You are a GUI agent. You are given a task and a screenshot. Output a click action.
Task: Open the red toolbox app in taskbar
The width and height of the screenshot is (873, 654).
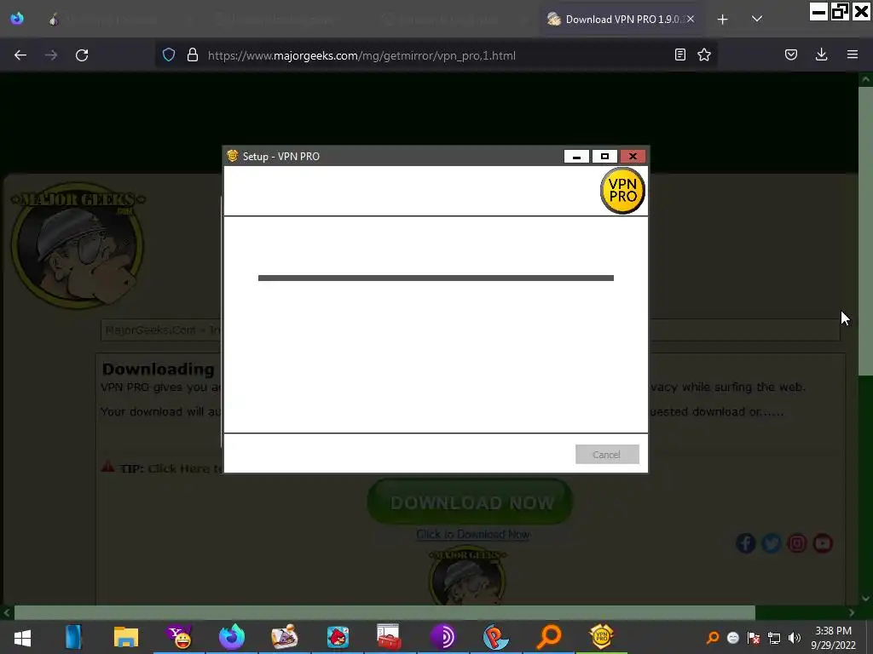(389, 637)
